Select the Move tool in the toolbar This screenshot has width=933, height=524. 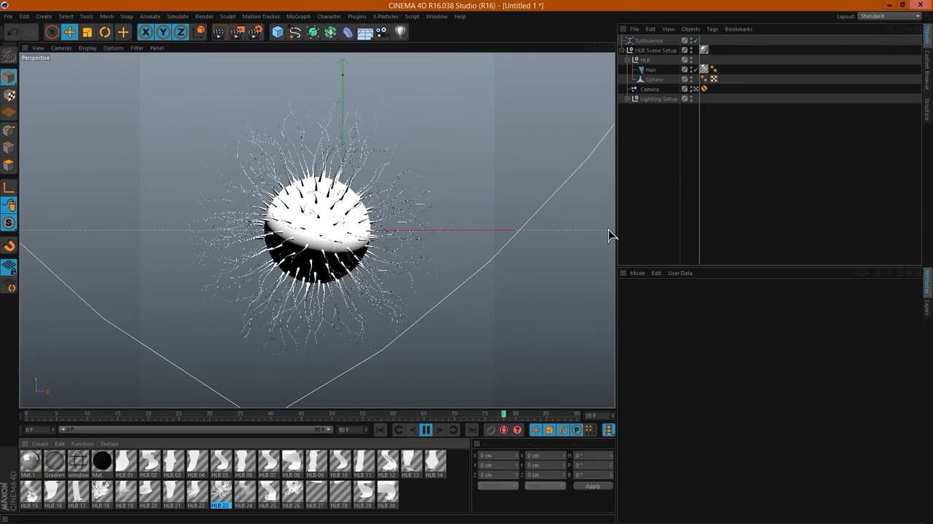tap(69, 32)
